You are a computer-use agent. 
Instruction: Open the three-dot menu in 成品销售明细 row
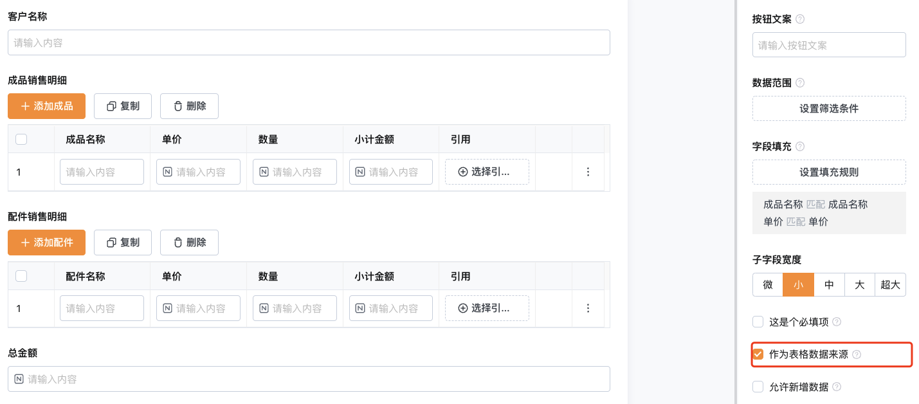click(x=588, y=172)
